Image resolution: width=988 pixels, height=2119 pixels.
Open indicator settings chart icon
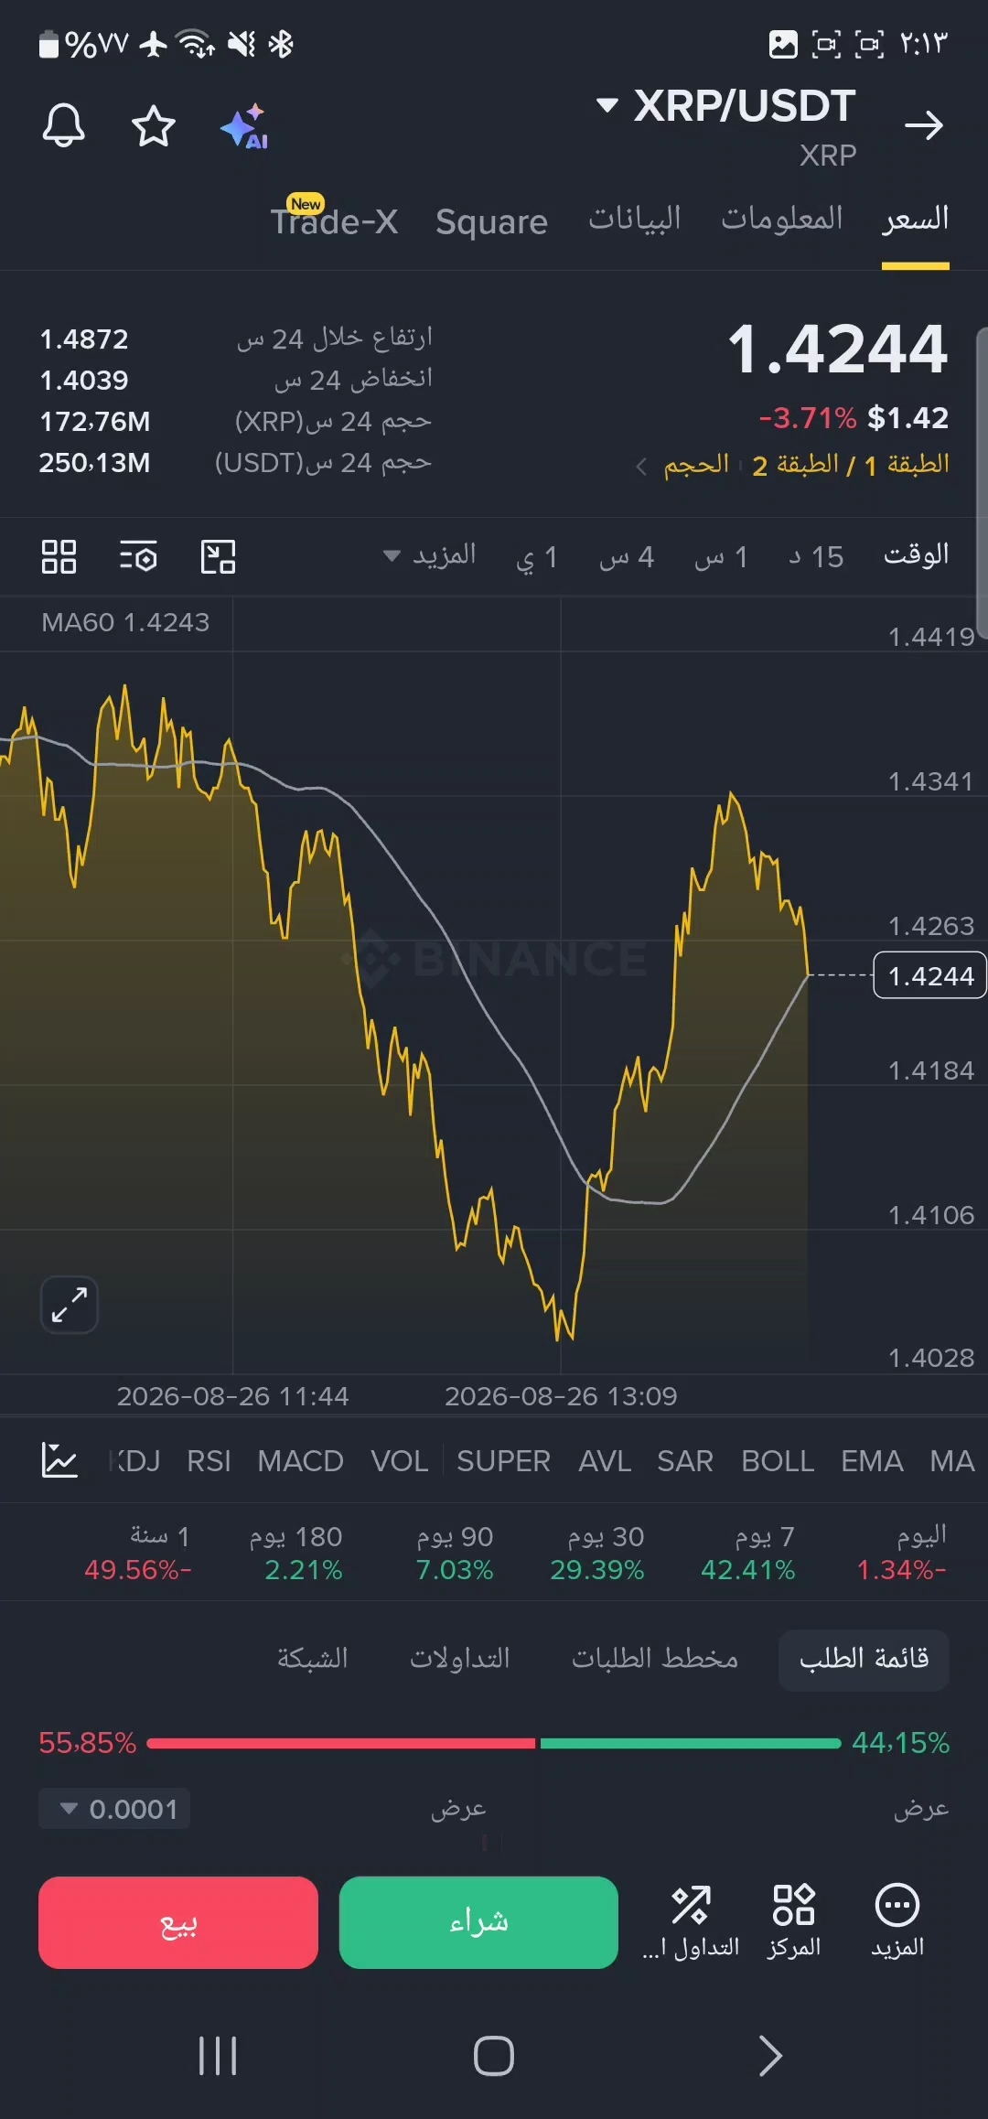59,1459
